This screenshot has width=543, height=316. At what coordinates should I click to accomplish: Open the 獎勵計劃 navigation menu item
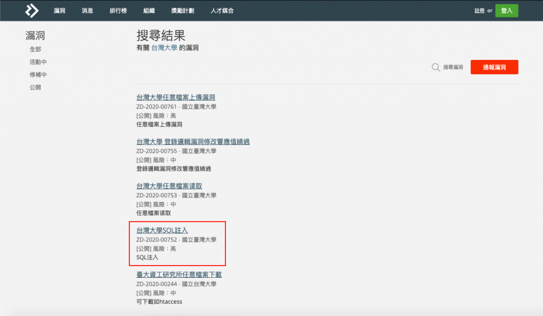click(182, 11)
